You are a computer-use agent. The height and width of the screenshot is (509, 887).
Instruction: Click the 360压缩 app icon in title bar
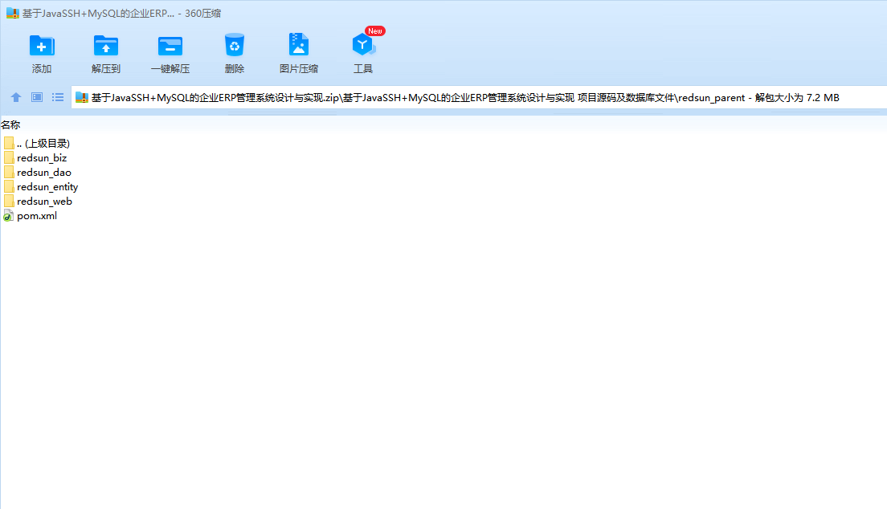(12, 13)
